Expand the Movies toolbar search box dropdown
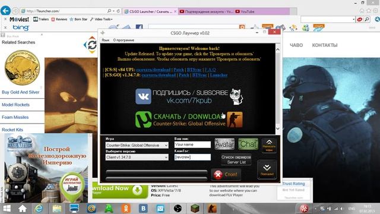The height and width of the screenshot is (214, 380). point(354,20)
